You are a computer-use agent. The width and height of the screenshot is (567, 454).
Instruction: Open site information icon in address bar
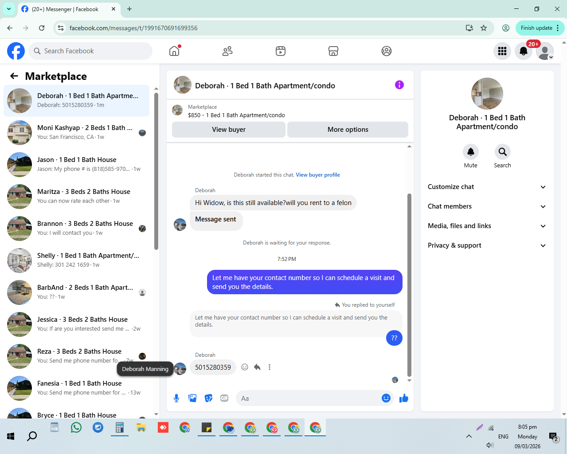[61, 28]
